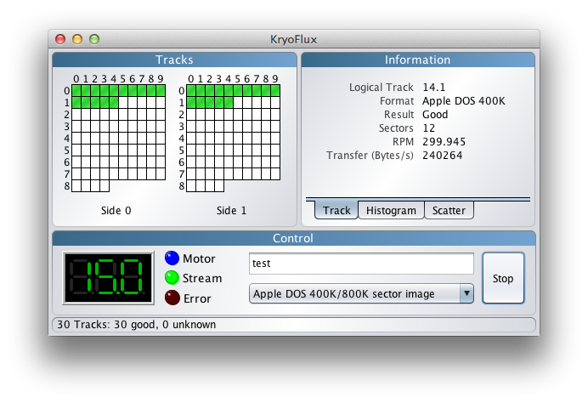Viewport: 588px width, 403px height.
Task: Click the Error label
Action: pyautogui.click(x=197, y=298)
